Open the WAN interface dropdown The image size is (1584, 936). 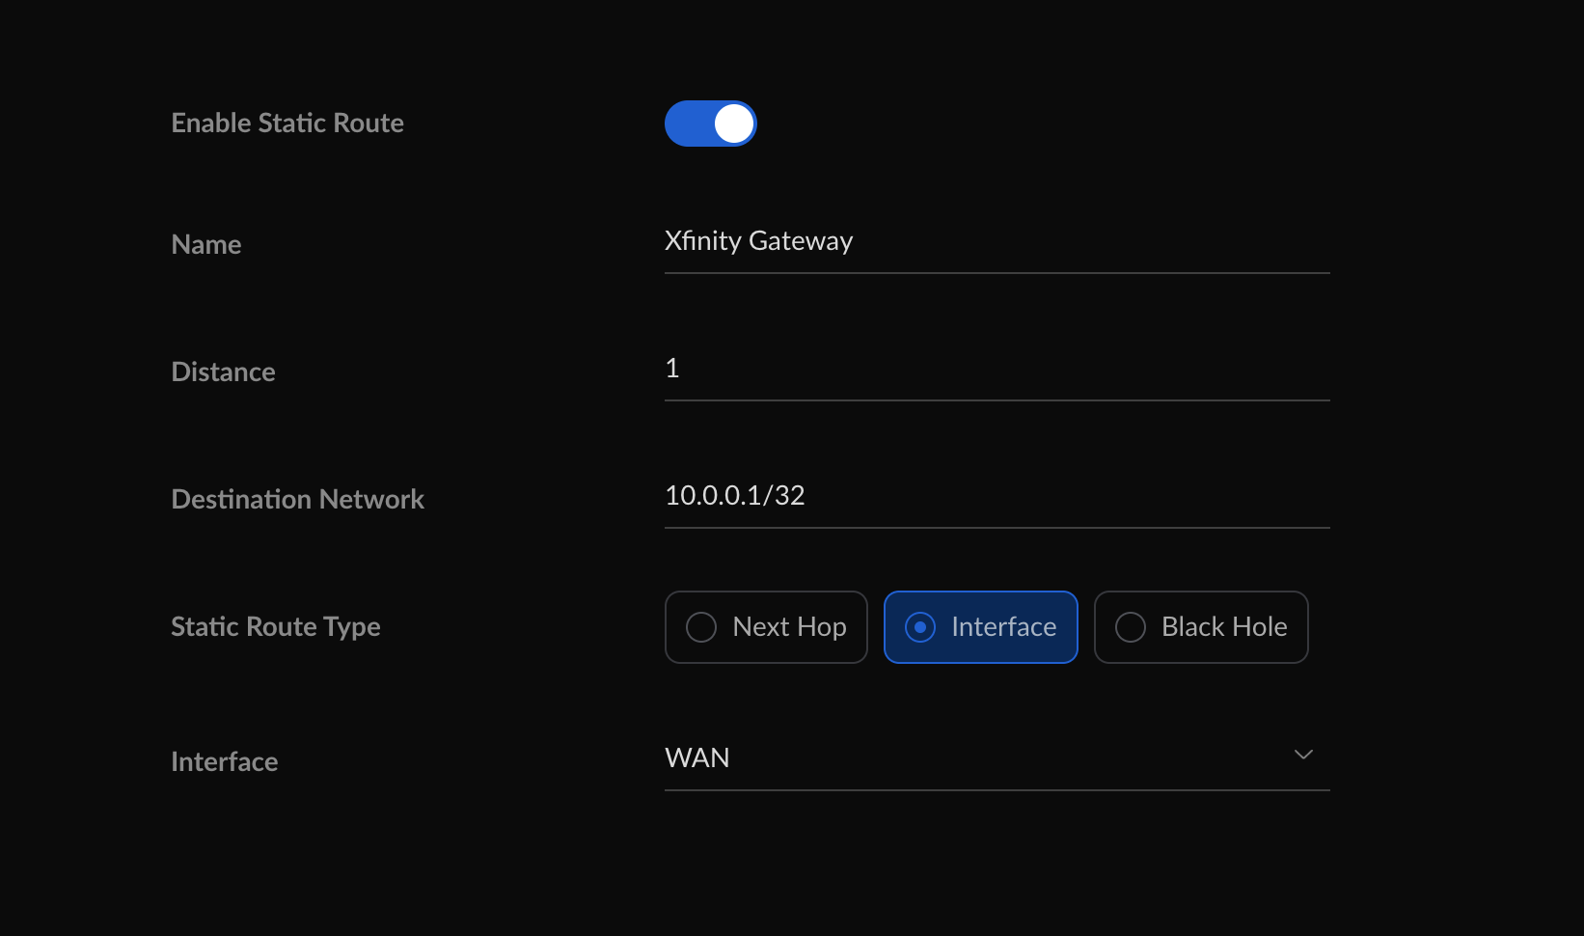coord(996,758)
